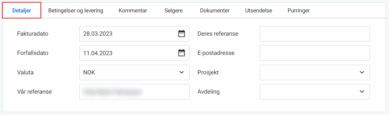Click the E-postadresse field label
Viewport: 389px width, 115px height.
click(x=216, y=53)
